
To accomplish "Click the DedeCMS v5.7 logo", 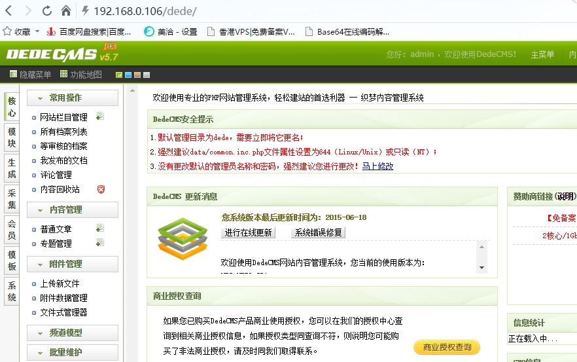I will (x=62, y=54).
